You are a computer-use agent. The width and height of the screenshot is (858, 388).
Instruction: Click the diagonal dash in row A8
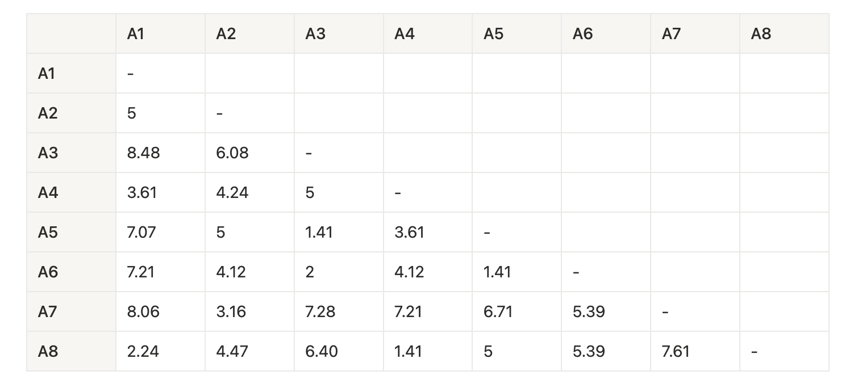click(x=754, y=352)
